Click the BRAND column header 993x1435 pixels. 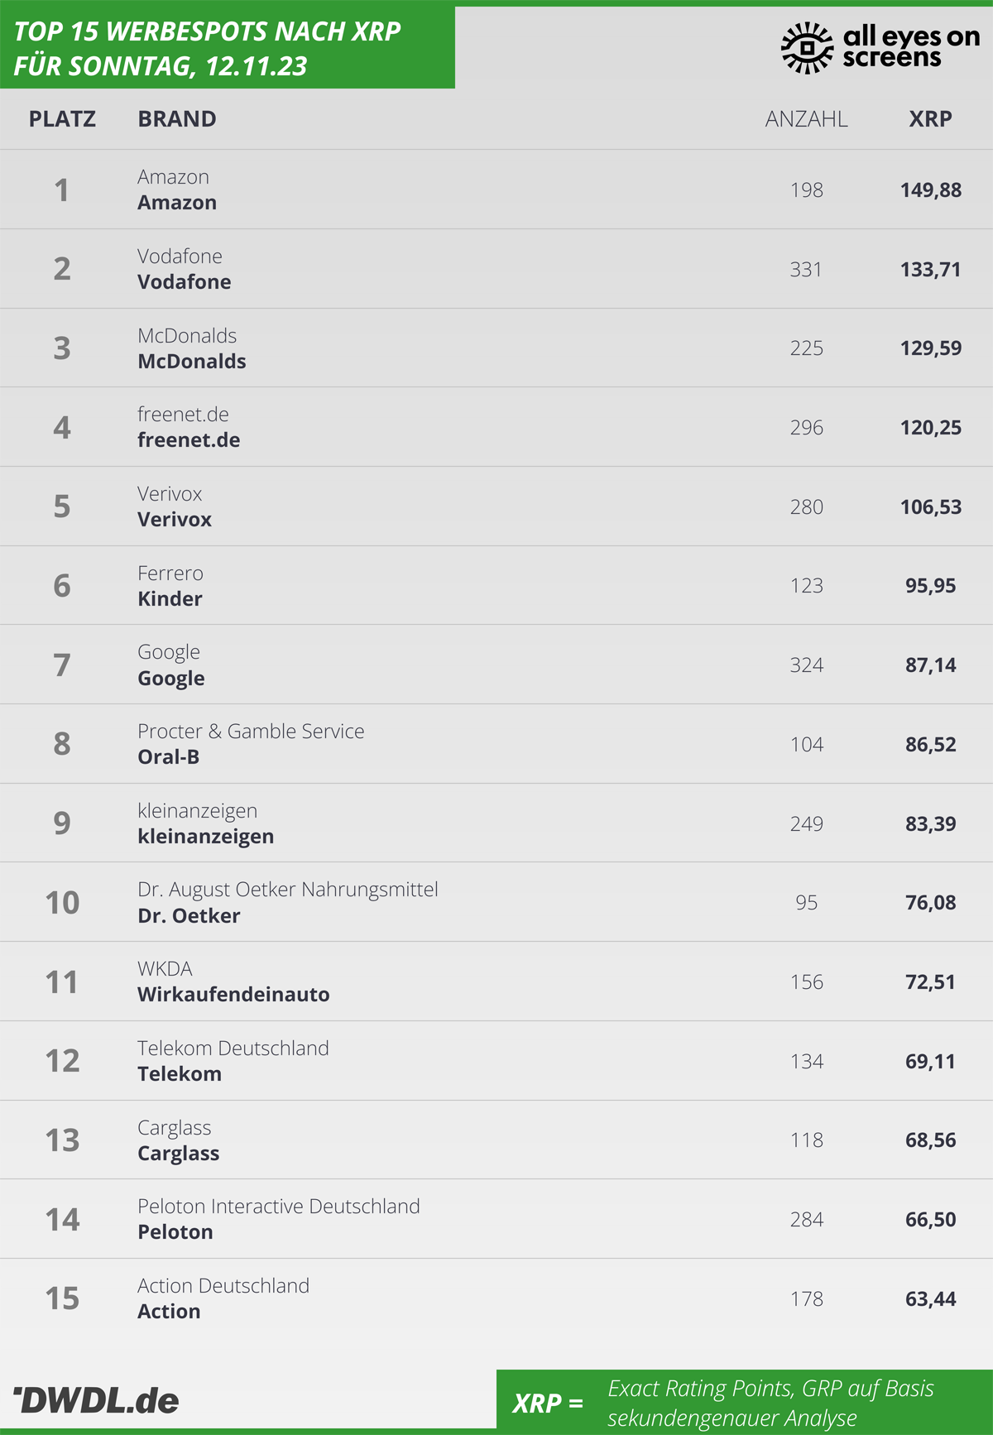(177, 119)
